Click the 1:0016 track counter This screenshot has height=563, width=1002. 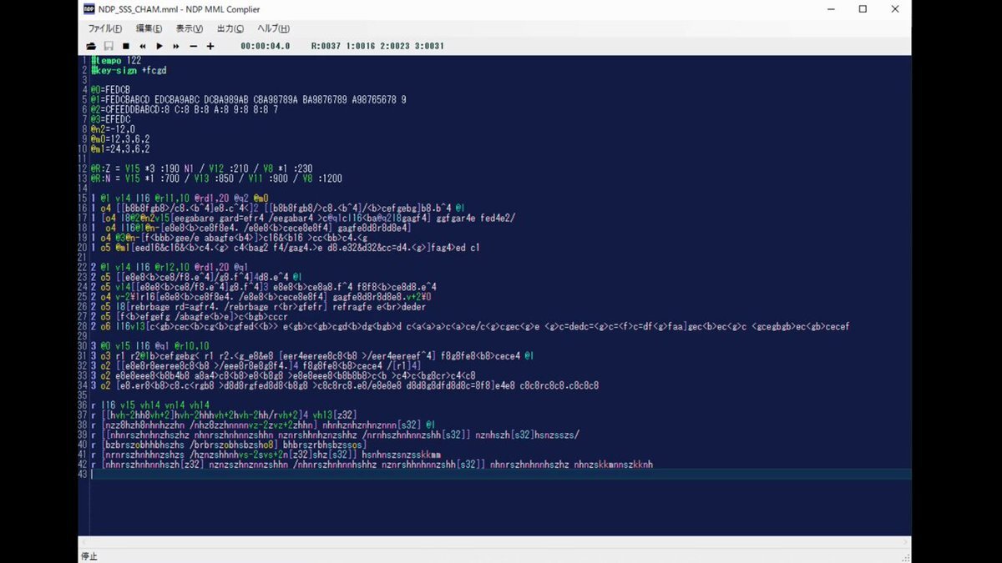(x=362, y=46)
